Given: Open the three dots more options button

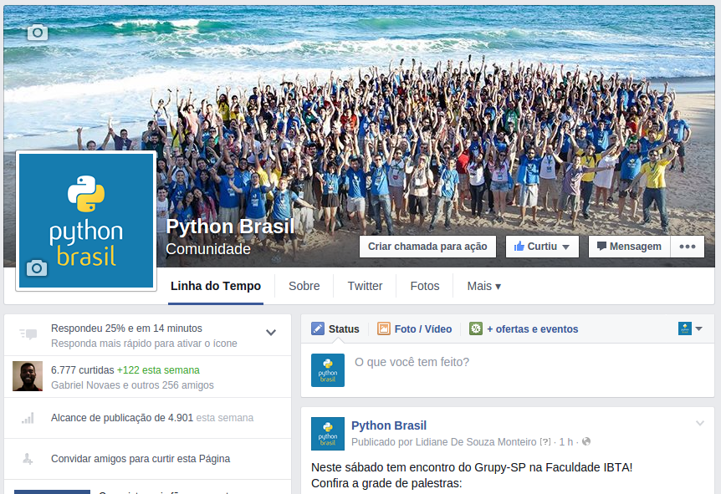Looking at the screenshot, I should (x=688, y=247).
